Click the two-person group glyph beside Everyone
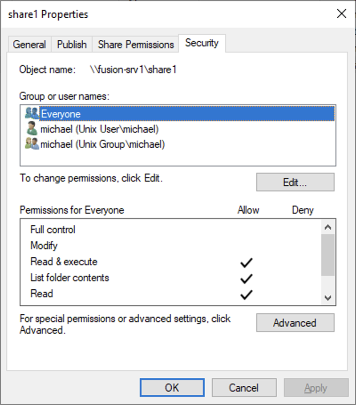The width and height of the screenshot is (356, 405). [31, 113]
